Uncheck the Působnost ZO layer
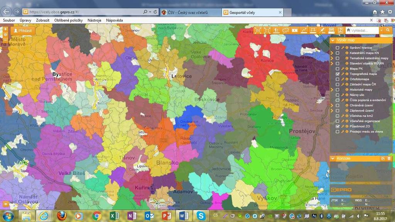Viewport: 395px width, 222px height. [x=338, y=126]
